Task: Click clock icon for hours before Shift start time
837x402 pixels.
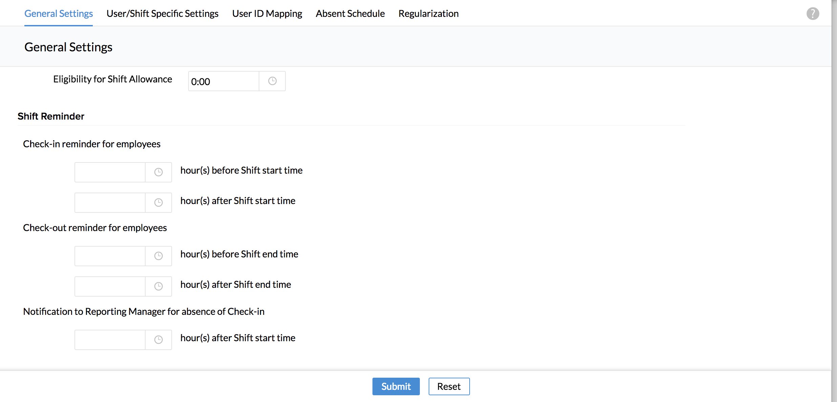Action: point(158,172)
